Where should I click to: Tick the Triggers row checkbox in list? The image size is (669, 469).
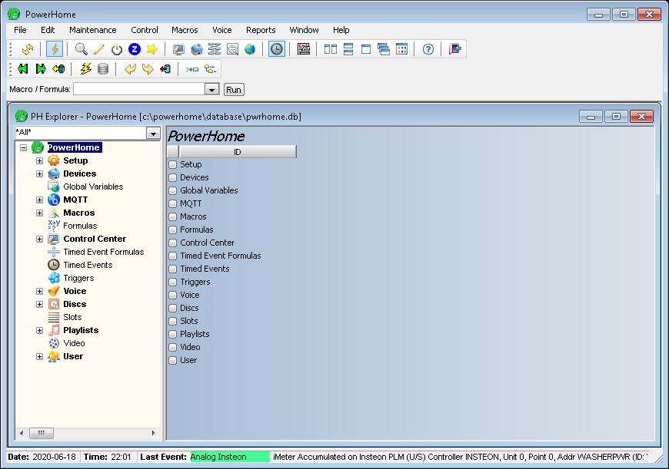pos(173,282)
